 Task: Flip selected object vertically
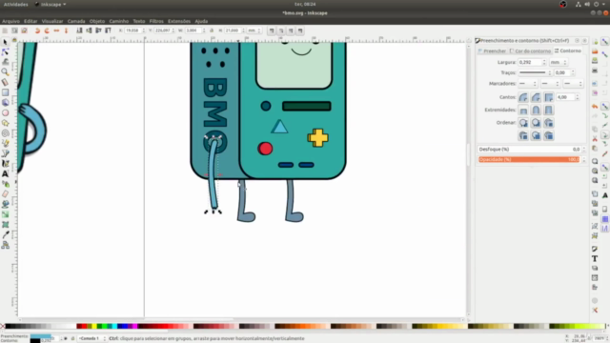tap(66, 30)
